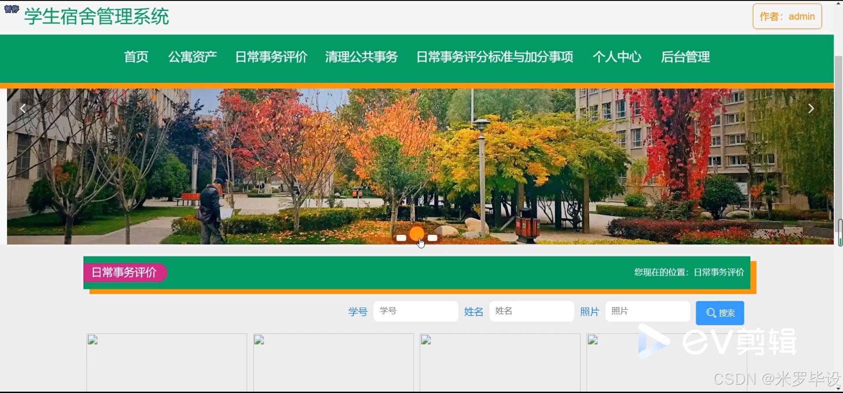Focus the 照片 search input field
The height and width of the screenshot is (393, 843).
[647, 311]
